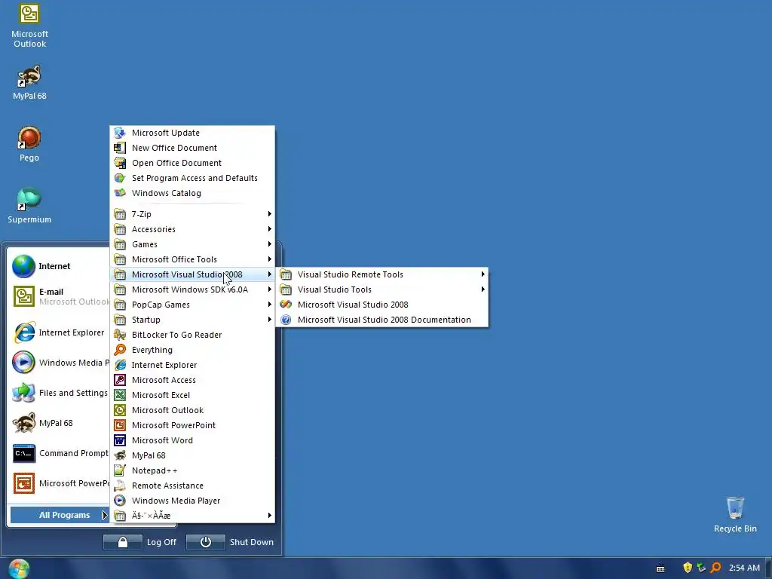Open the folder with garbled name at list bottom
This screenshot has width=772, height=579.
tap(192, 516)
